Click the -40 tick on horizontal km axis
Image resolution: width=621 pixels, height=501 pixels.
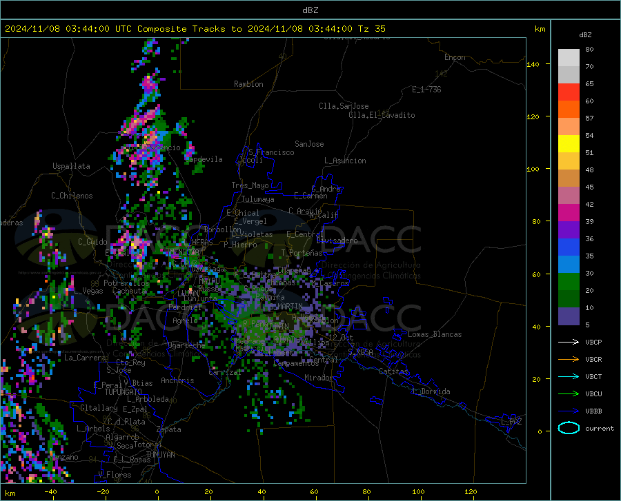click(50, 491)
